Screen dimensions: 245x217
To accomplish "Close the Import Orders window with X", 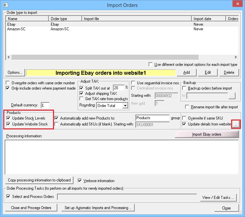I will (237, 4).
